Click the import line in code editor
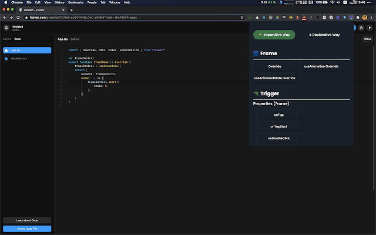The height and width of the screenshot is (235, 376). coord(116,50)
